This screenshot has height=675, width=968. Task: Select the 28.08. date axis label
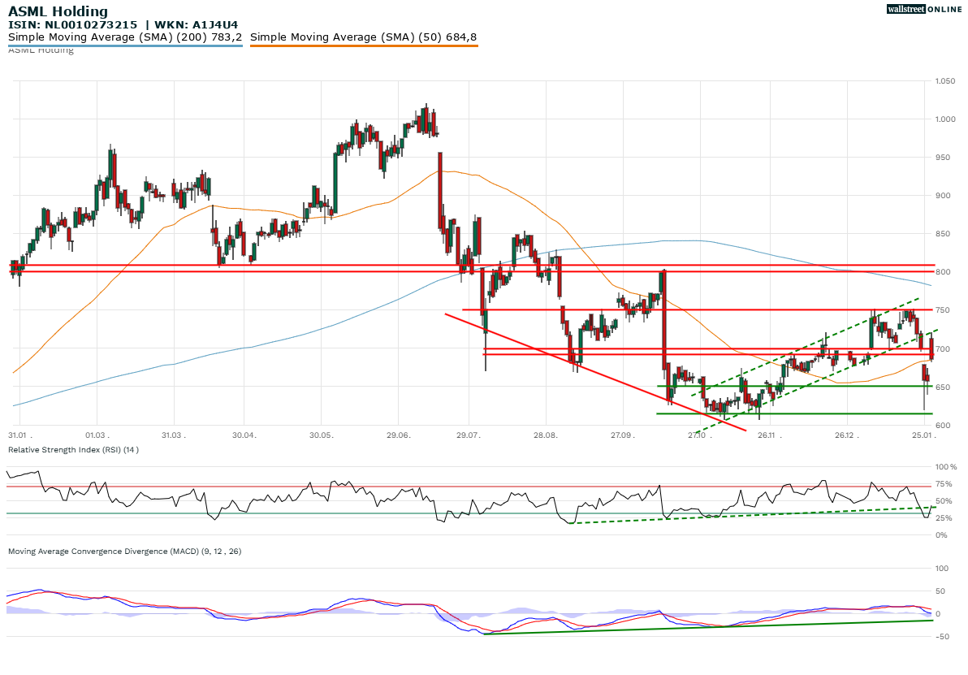pyautogui.click(x=546, y=435)
